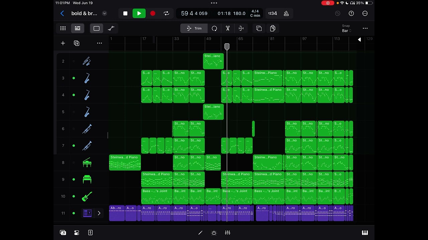Tap the metronome icon
Viewport: 428px width, 240px height.
tap(286, 13)
